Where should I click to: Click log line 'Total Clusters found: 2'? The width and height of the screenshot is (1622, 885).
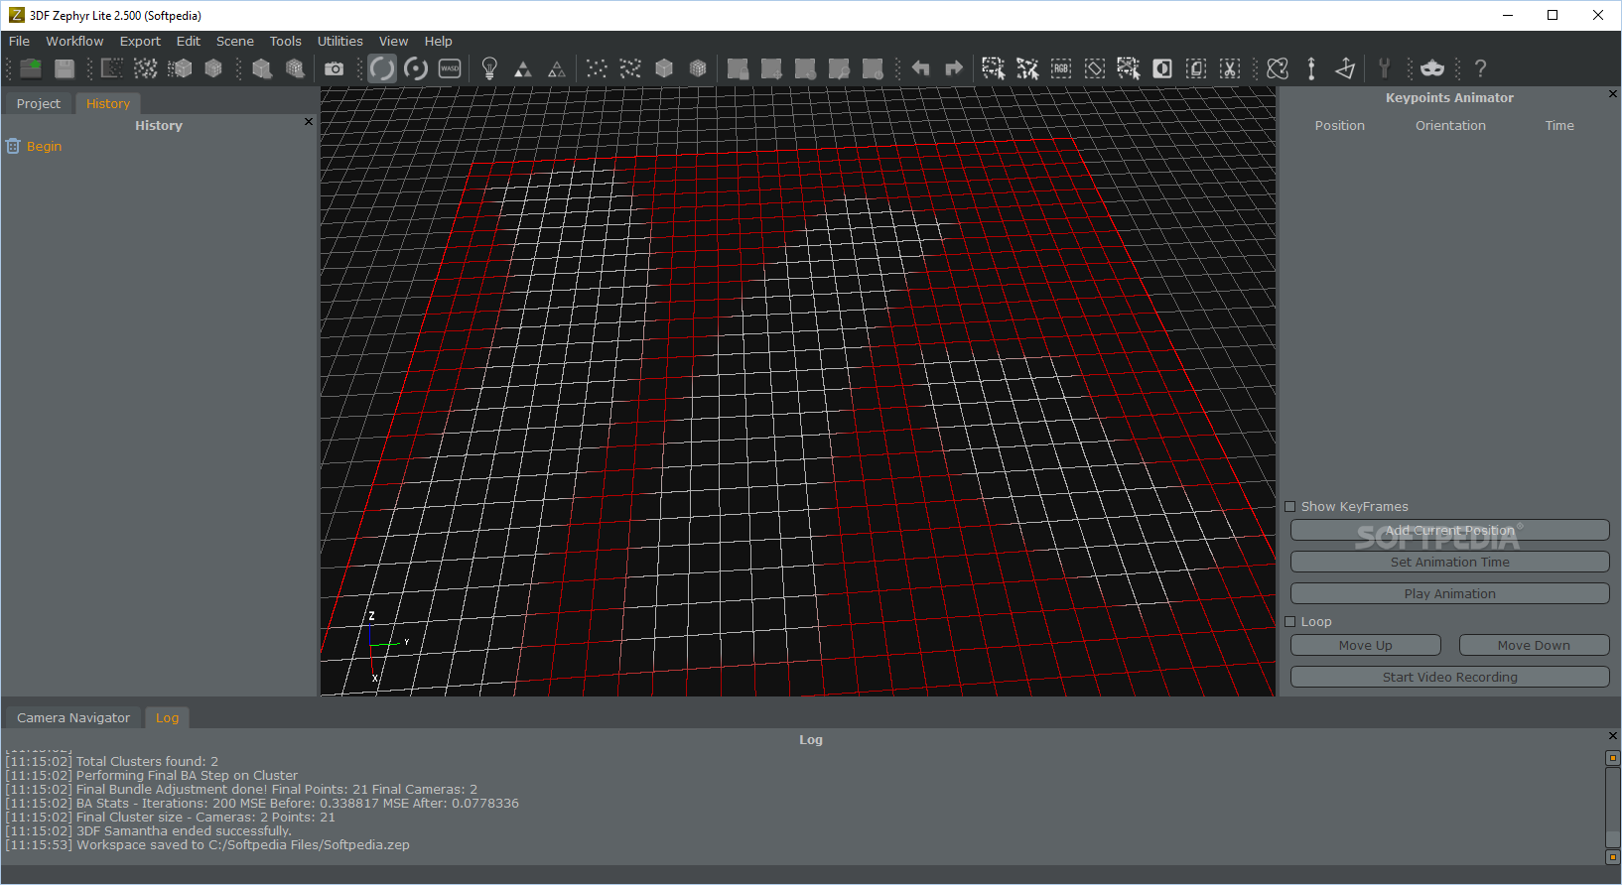click(x=112, y=762)
